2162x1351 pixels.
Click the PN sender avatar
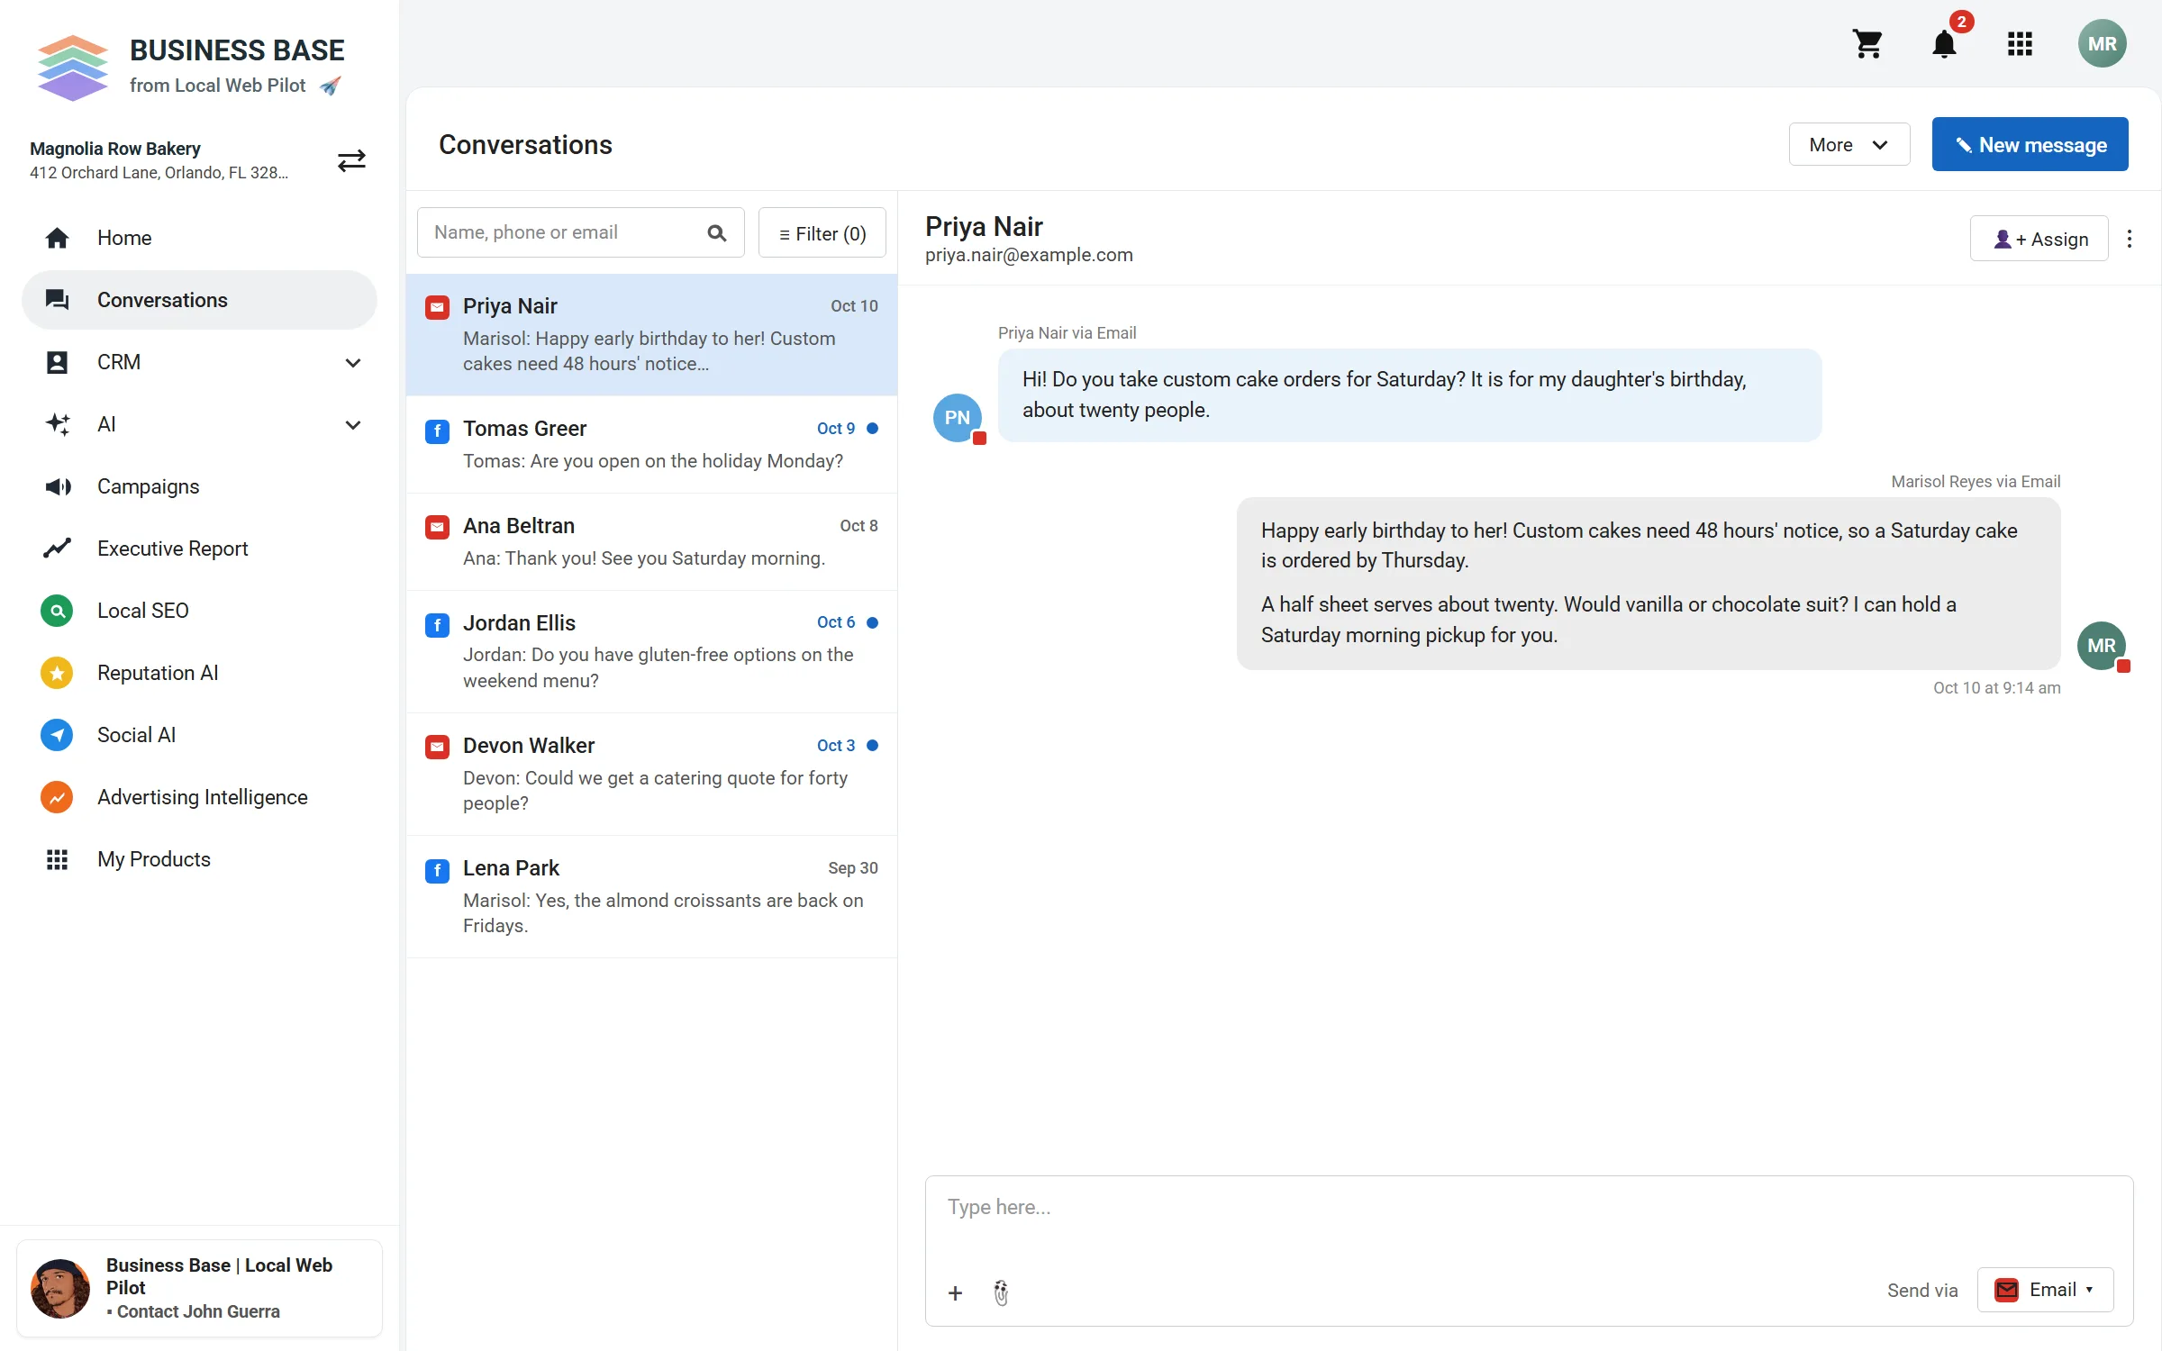tap(958, 418)
